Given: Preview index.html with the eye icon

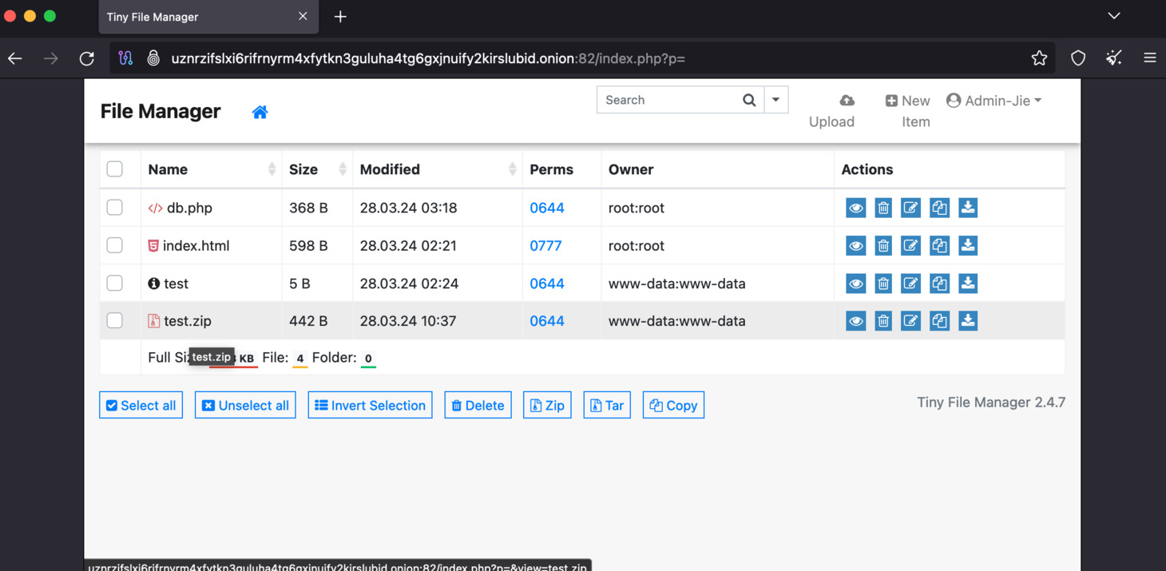Looking at the screenshot, I should click(855, 245).
